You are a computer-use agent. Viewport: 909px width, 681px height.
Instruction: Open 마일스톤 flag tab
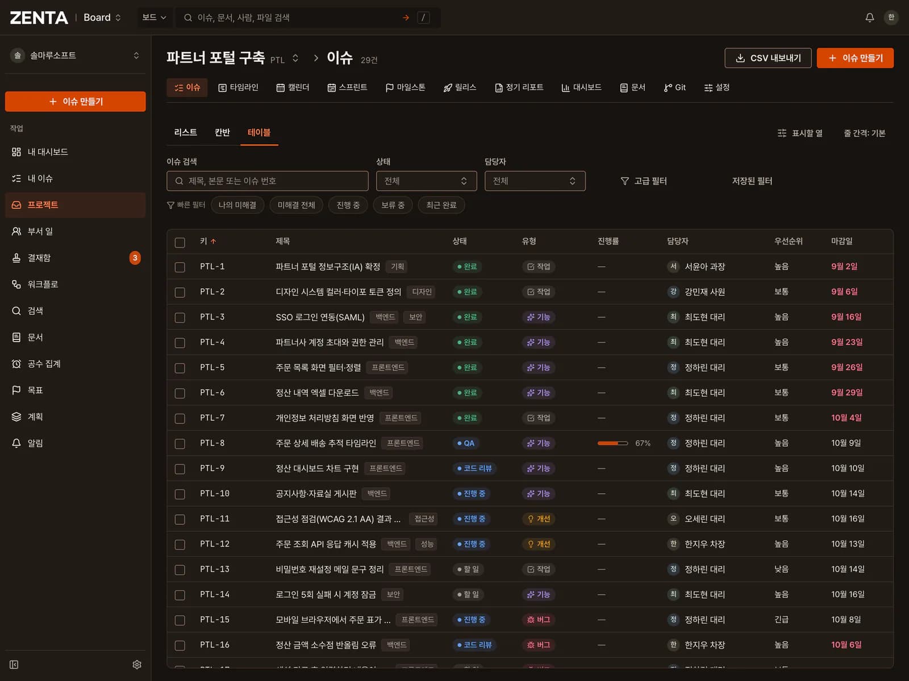(405, 87)
